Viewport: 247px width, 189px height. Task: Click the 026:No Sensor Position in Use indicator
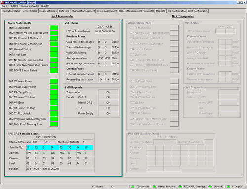[x=54, y=60]
